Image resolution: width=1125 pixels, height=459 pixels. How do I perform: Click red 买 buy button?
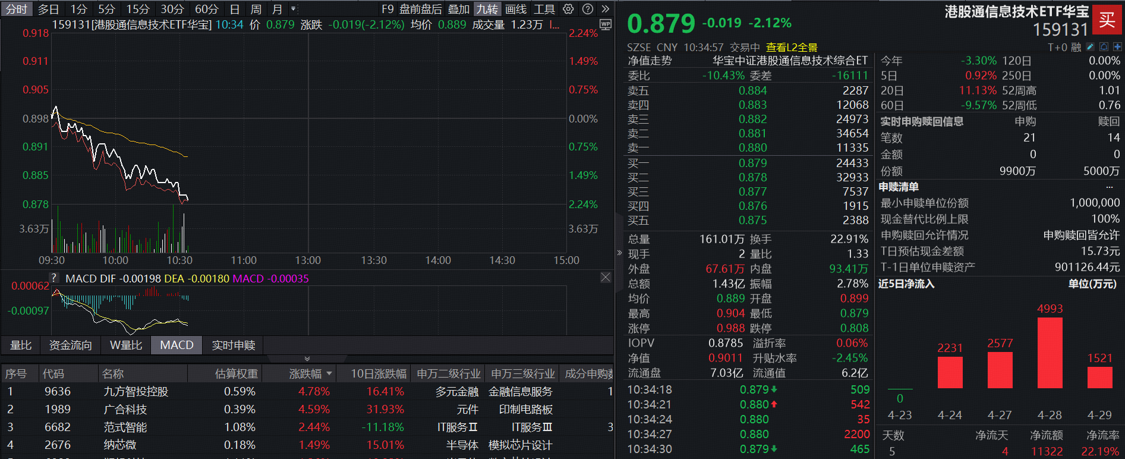click(1107, 20)
